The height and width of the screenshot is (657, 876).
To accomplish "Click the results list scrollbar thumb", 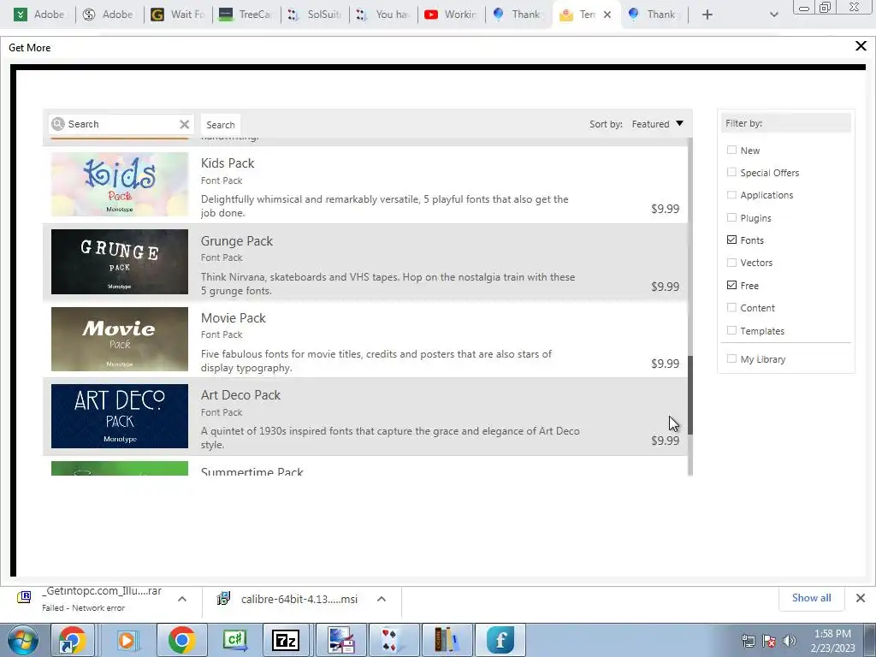I will [x=690, y=395].
